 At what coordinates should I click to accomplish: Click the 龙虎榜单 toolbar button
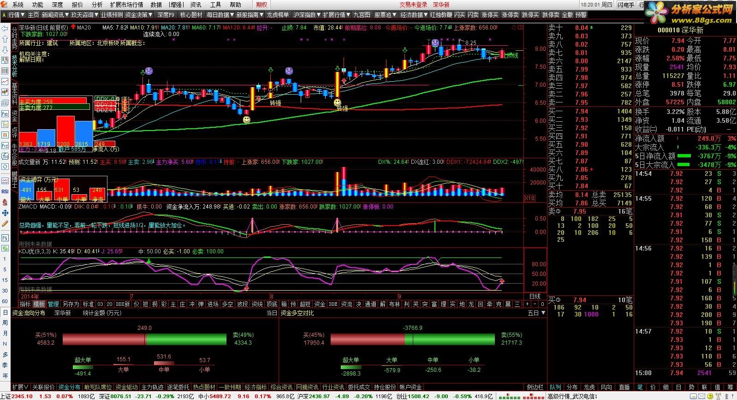[278, 15]
